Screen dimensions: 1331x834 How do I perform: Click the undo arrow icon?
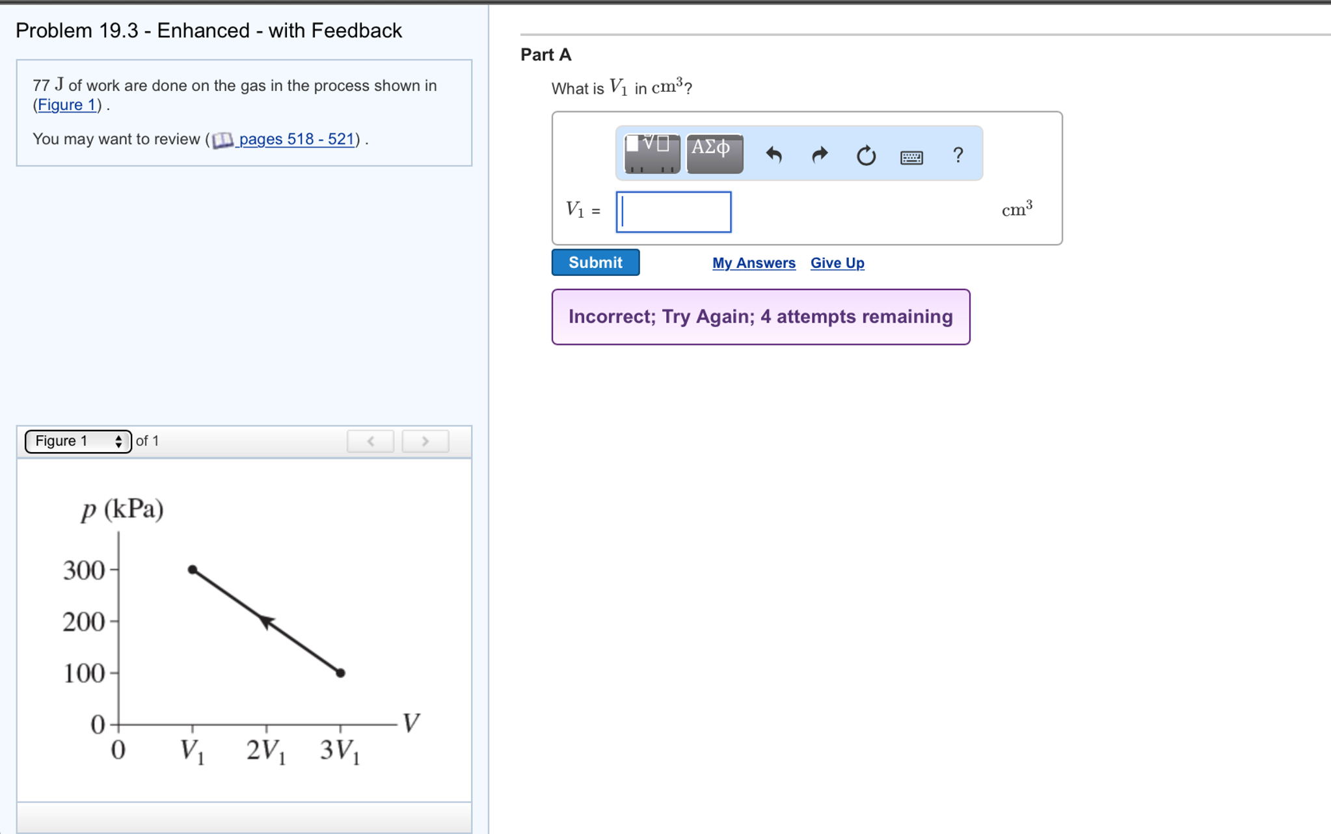(x=773, y=155)
